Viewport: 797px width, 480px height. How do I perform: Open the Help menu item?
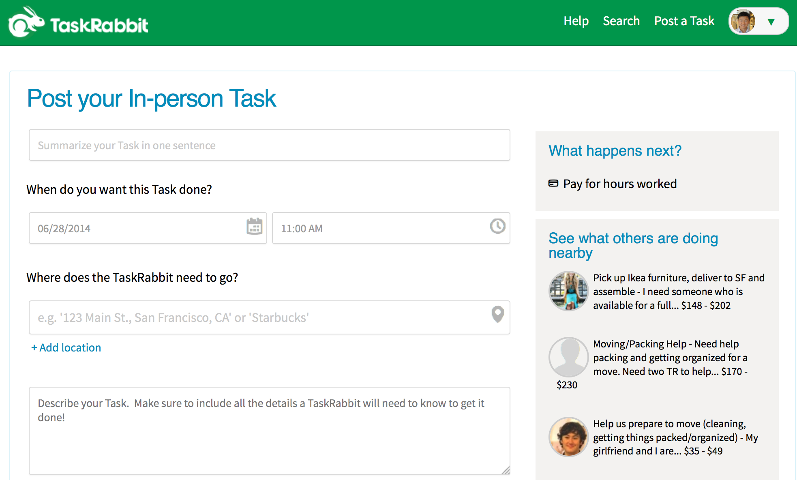576,21
